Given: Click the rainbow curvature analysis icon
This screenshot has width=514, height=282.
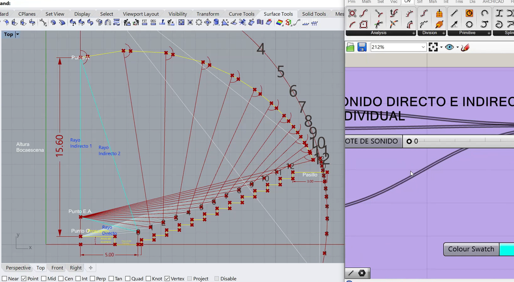Looking at the screenshot, I should pyautogui.click(x=279, y=23).
